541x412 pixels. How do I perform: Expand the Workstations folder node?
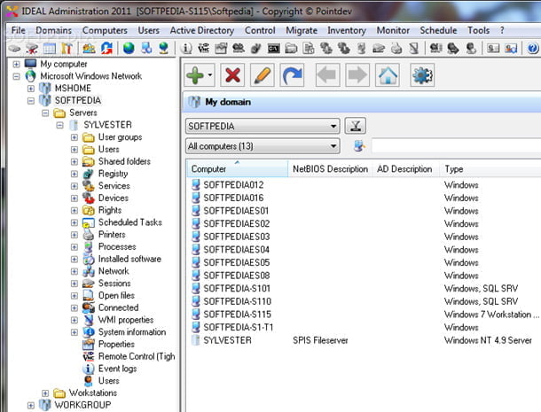pos(45,393)
